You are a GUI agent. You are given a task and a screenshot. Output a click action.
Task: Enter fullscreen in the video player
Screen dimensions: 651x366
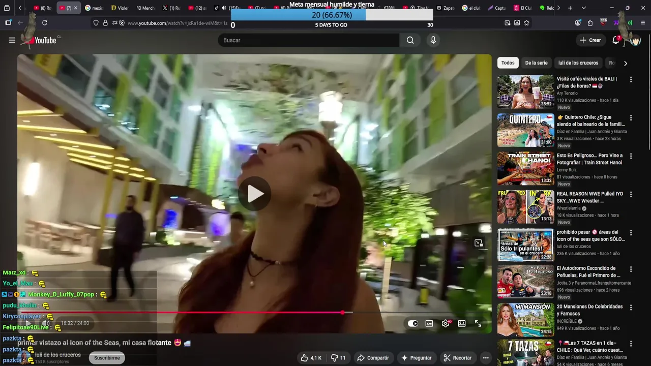[478, 323]
